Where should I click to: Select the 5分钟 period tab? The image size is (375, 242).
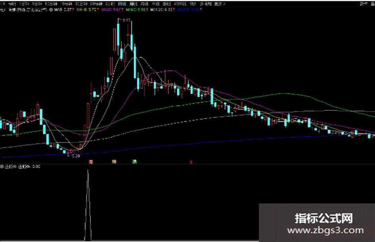[37, 4]
